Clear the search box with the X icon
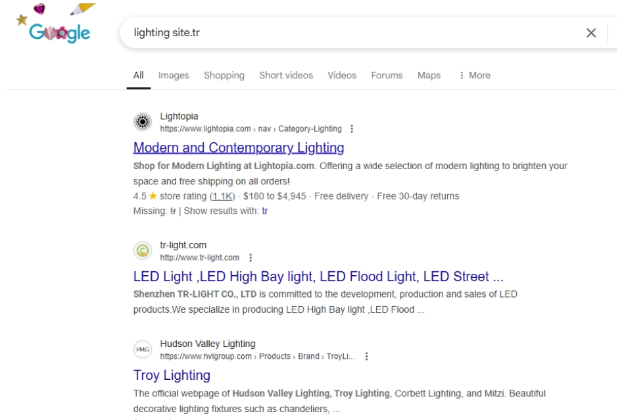 [x=591, y=33]
